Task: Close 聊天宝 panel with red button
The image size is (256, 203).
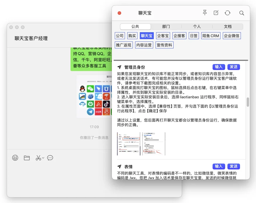Action: point(119,13)
